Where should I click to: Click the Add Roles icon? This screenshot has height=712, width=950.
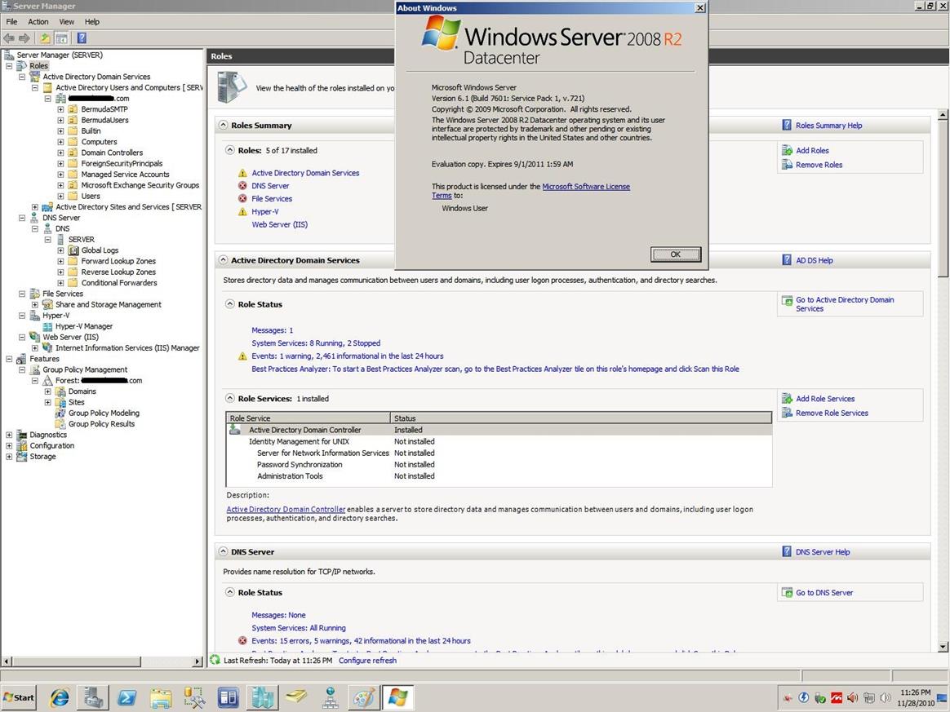pyautogui.click(x=787, y=151)
